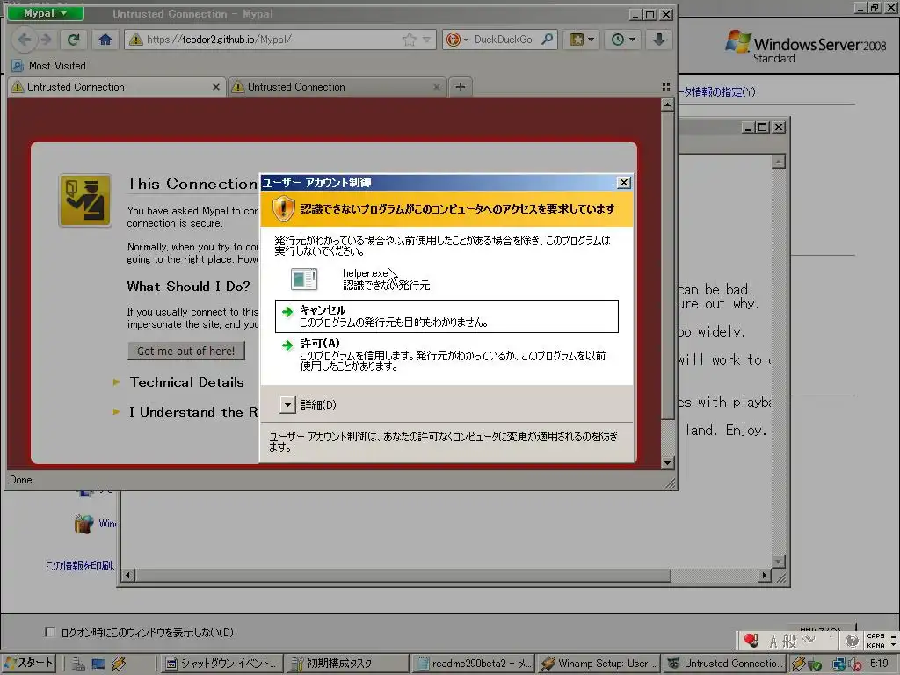Expand the Technical Details section
Screen dimensions: 900x675
click(x=186, y=382)
